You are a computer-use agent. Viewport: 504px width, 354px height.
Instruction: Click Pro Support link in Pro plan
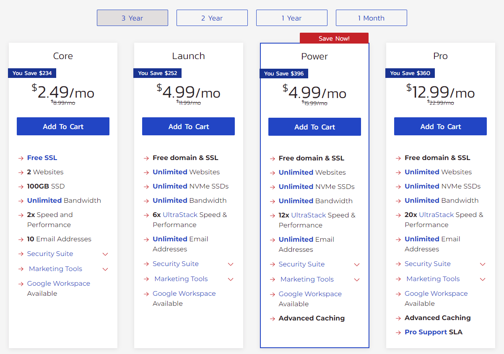pos(426,332)
